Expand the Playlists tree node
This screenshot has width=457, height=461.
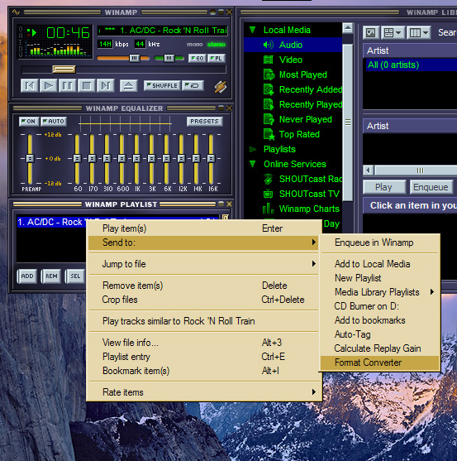point(252,149)
